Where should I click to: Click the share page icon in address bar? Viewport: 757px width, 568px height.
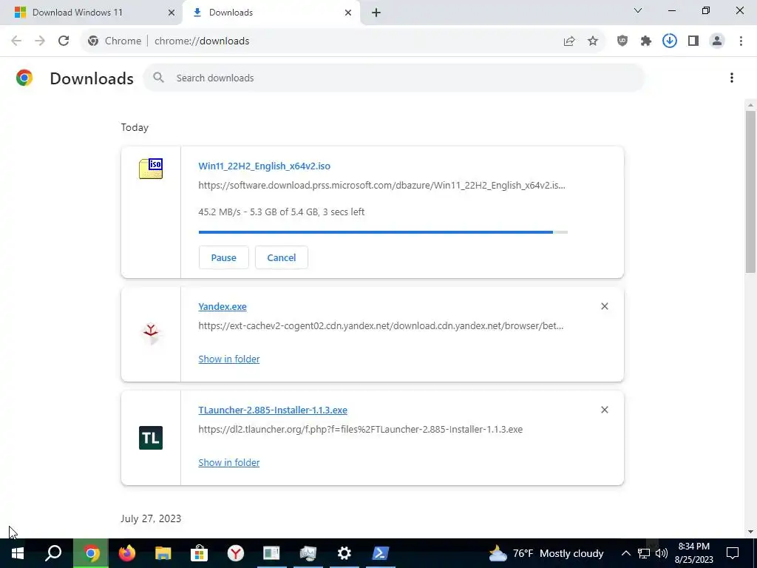tap(569, 41)
